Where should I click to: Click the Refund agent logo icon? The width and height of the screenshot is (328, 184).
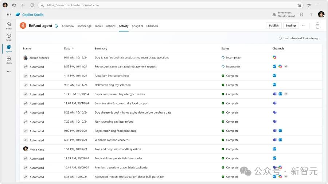23,26
